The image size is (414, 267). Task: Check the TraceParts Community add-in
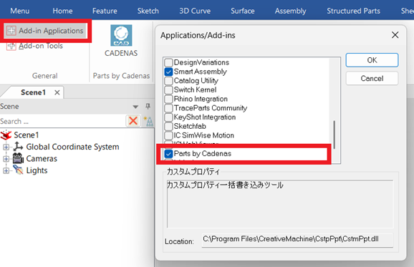point(168,108)
